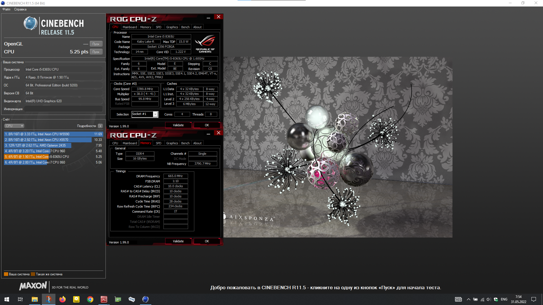The width and height of the screenshot is (543, 305).
Task: Open clock showing 7:54 and date
Action: pyautogui.click(x=518, y=299)
